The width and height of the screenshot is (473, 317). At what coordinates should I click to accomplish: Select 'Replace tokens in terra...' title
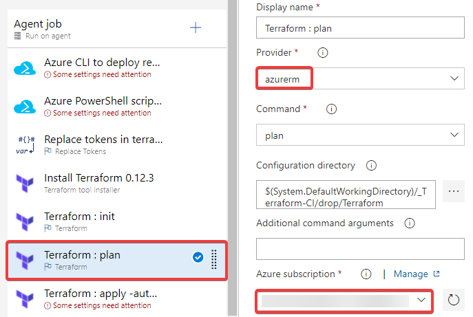[103, 140]
